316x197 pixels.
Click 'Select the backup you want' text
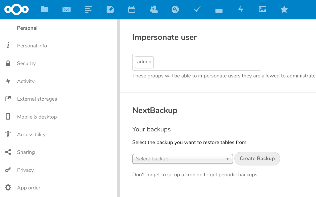click(190, 143)
